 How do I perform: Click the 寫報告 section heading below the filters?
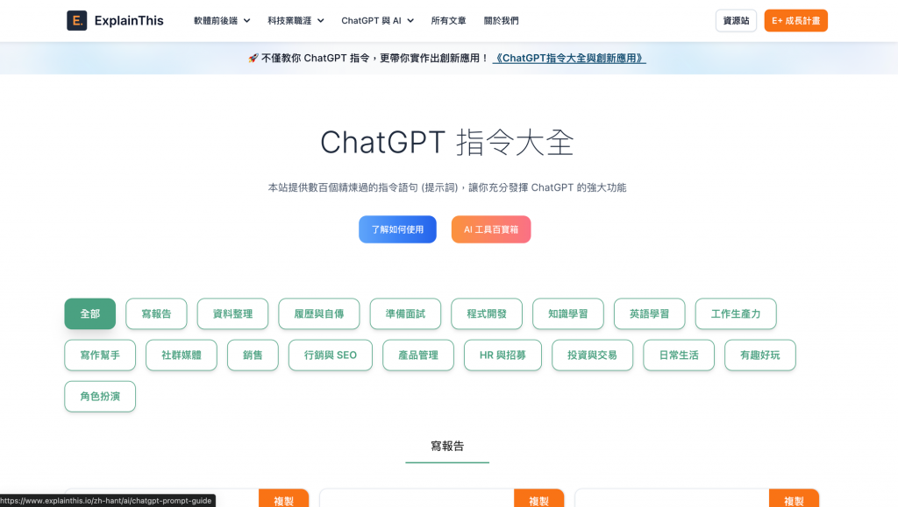447,446
